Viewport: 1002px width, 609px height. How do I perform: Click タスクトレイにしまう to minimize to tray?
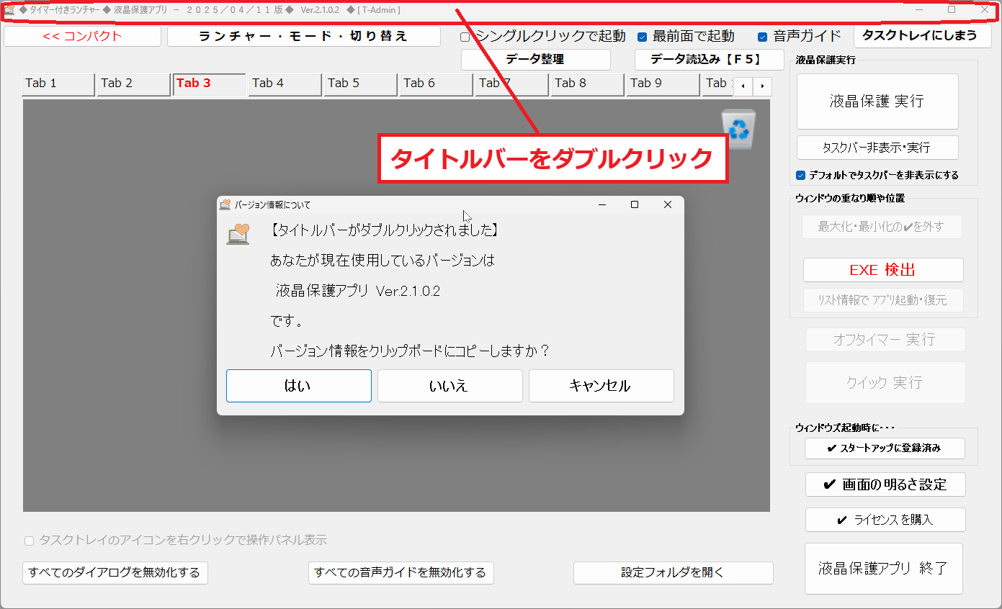[922, 35]
